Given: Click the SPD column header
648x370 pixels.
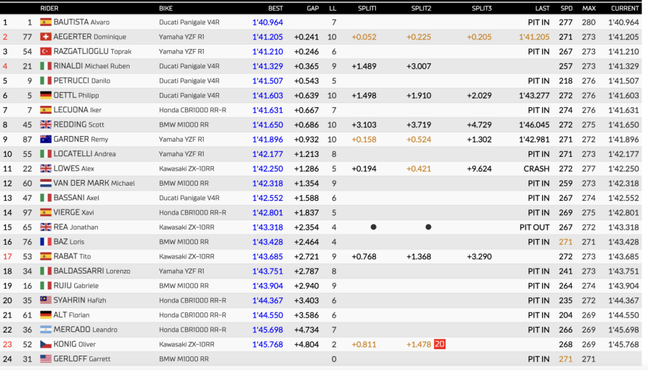Looking at the screenshot, I should [x=567, y=8].
